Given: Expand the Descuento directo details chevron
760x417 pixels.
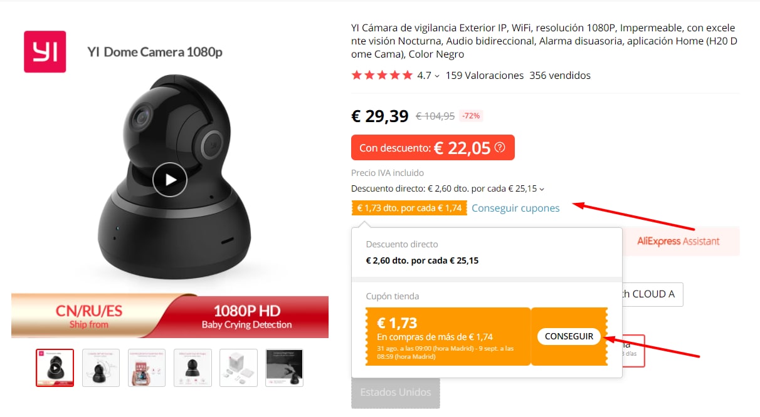Looking at the screenshot, I should pos(542,189).
